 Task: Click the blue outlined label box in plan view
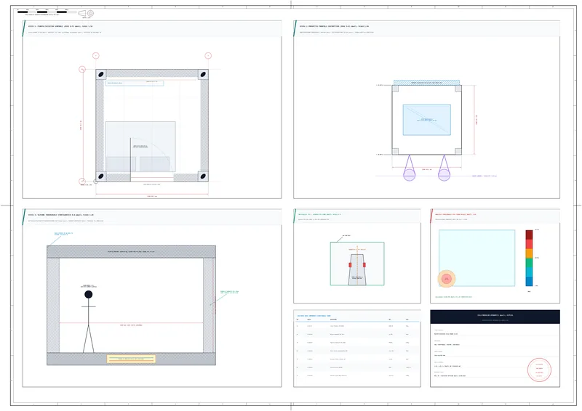point(135,84)
